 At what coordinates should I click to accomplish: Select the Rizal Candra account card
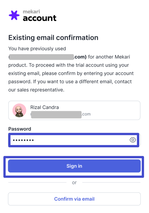[x=74, y=110]
